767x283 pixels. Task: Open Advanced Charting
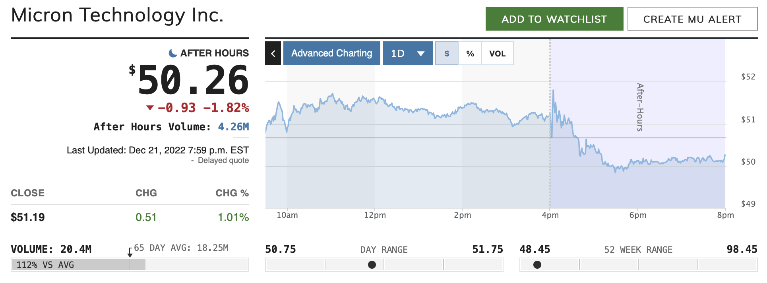[x=331, y=53]
